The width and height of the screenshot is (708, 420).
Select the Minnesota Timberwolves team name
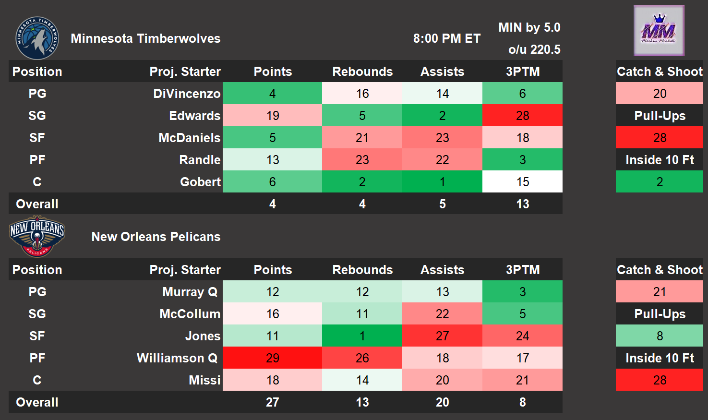pos(145,38)
